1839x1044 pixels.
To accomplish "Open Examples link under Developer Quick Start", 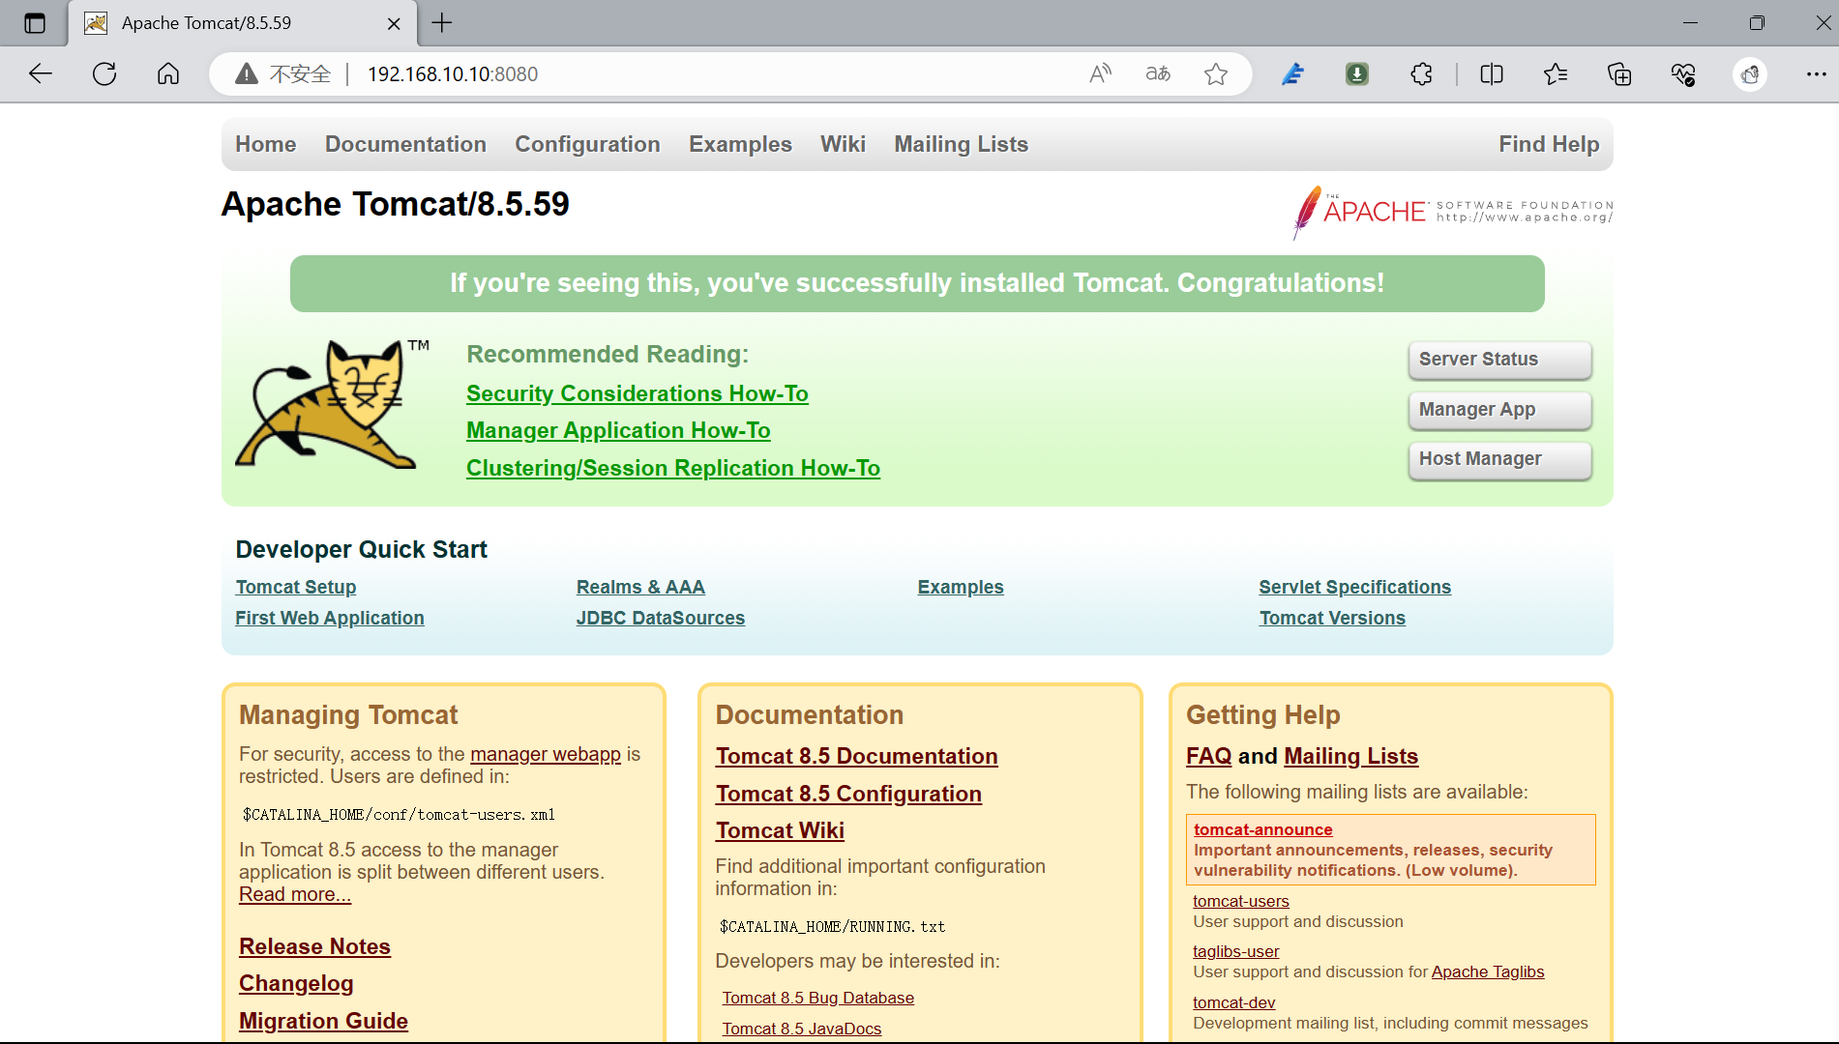I will [961, 587].
